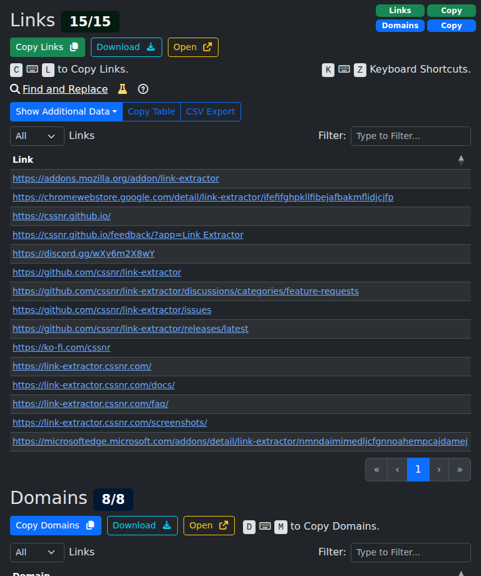
Task: Open the discord.gg invite link
Action: point(83,254)
